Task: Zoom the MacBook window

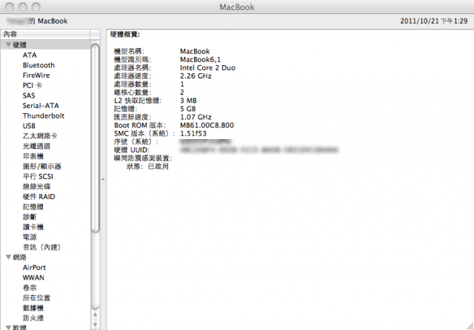Action: coord(36,7)
